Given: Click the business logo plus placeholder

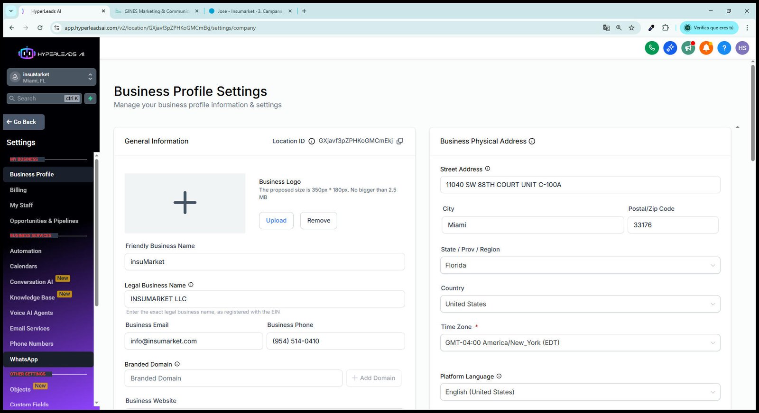Looking at the screenshot, I should 185,203.
